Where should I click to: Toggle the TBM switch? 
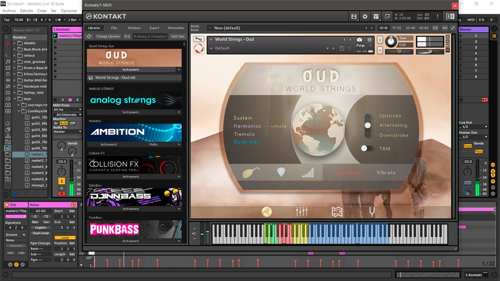pos(367,148)
